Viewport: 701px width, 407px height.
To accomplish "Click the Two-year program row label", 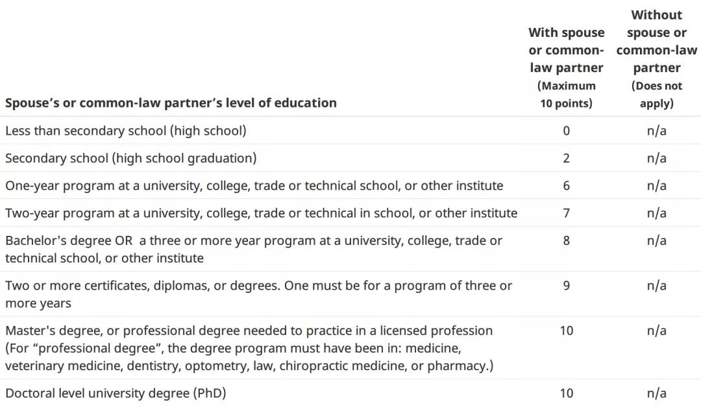I will (x=261, y=213).
